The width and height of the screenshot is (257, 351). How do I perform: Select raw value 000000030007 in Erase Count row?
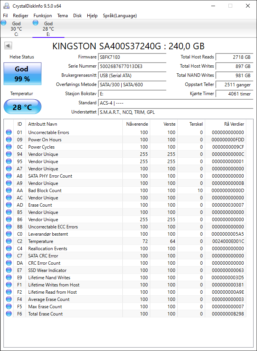coord(228,205)
